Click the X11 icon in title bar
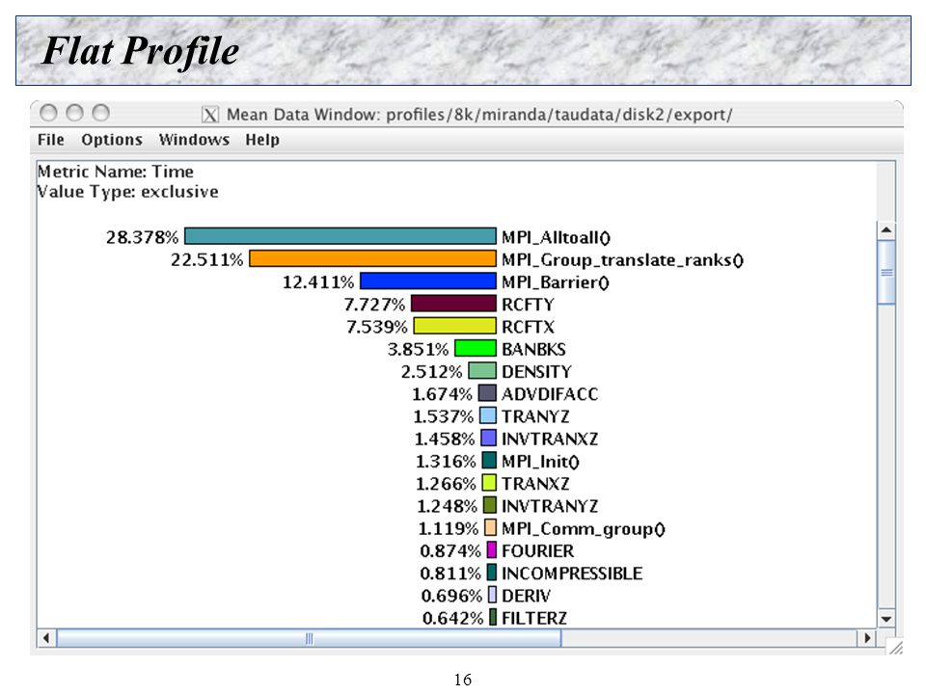The image size is (926, 694). click(x=209, y=115)
